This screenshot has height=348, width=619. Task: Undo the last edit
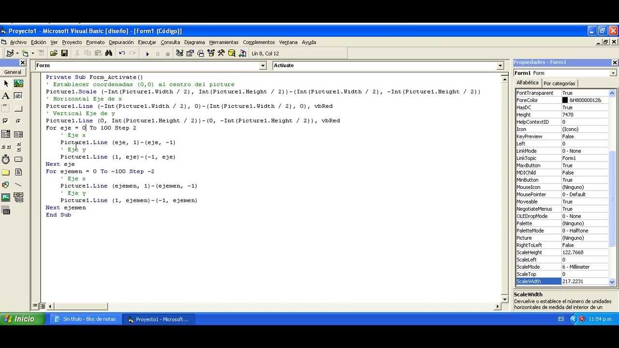122,53
